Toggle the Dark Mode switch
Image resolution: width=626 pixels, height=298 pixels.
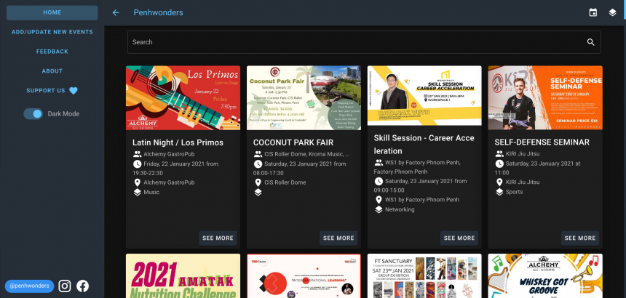pyautogui.click(x=33, y=114)
